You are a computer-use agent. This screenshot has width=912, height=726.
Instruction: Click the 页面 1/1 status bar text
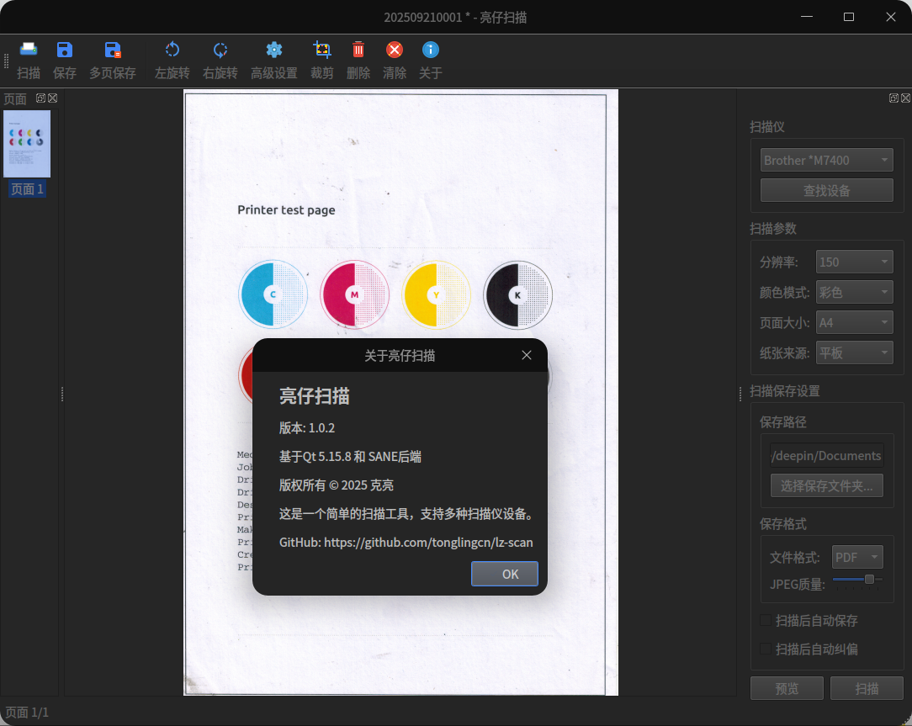(27, 712)
